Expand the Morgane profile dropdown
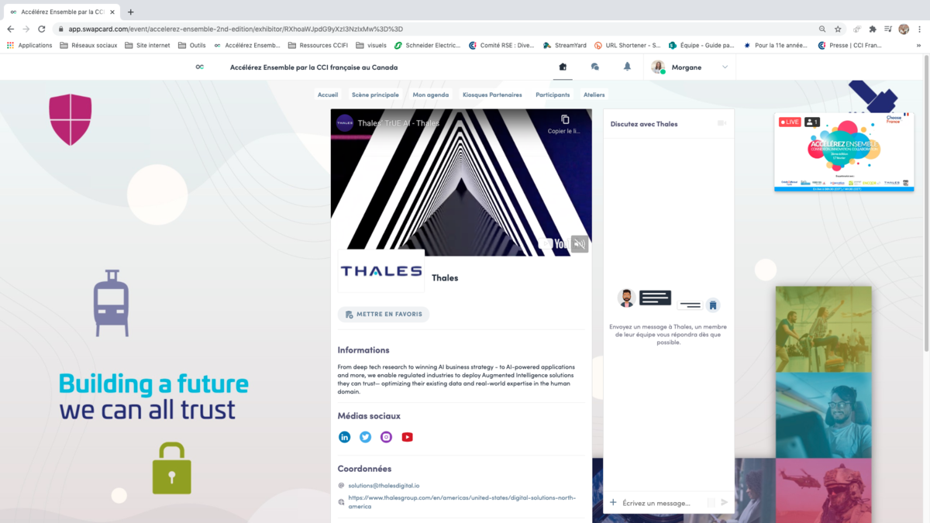 pyautogui.click(x=725, y=67)
